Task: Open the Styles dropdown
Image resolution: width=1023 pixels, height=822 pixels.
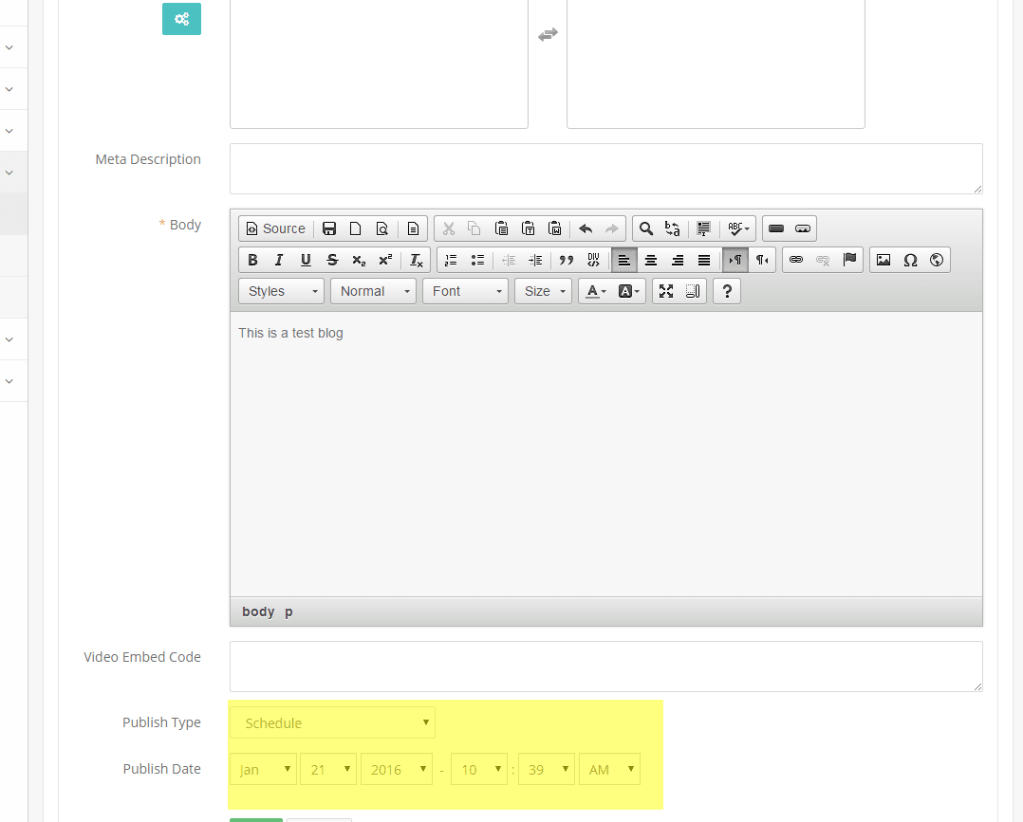Action: click(281, 291)
